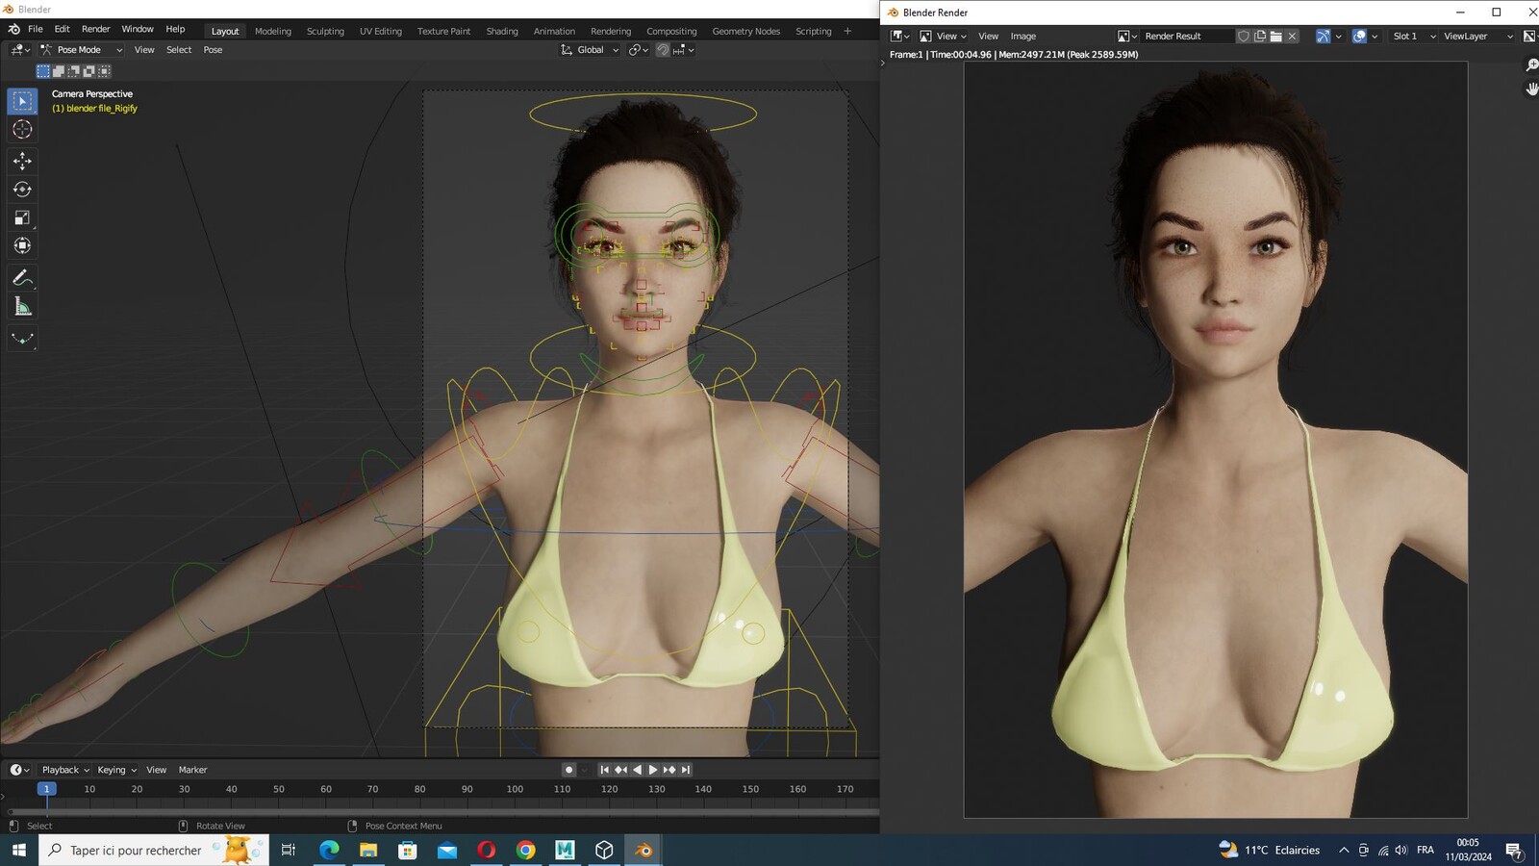The height and width of the screenshot is (866, 1539).
Task: Toggle overlays in Blender Render header
Action: (x=1359, y=36)
